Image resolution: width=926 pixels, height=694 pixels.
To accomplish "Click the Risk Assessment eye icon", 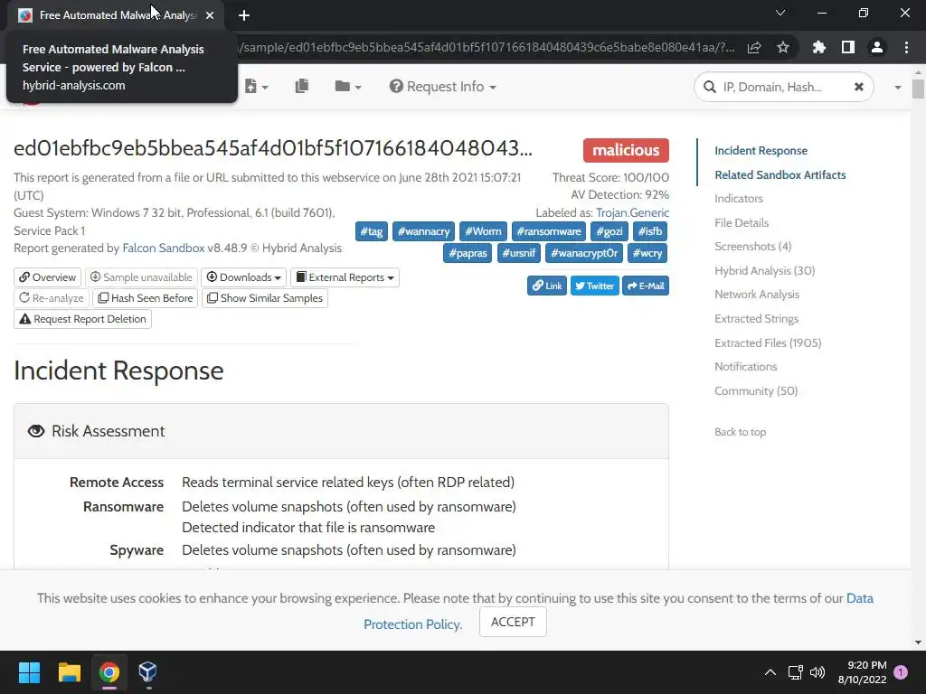I will (x=36, y=431).
